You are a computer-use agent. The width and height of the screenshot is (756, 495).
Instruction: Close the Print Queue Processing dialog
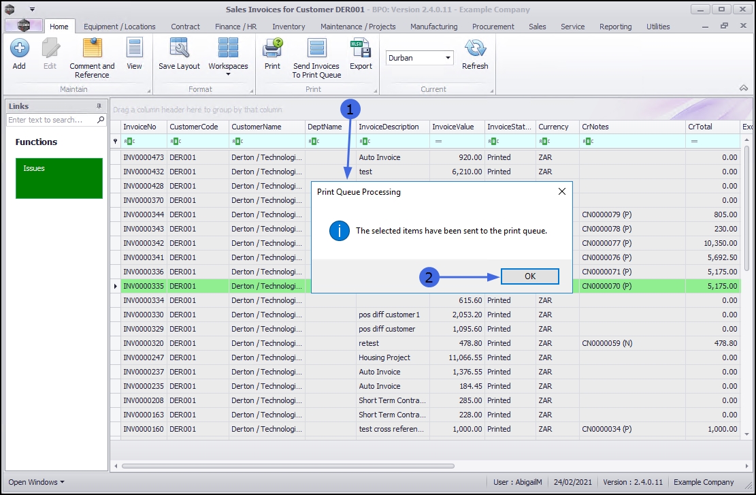click(562, 192)
